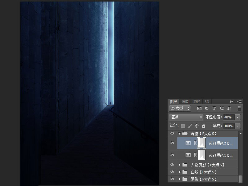248x186 pixels.
Task: Click mask link icon of 选取颜色1
Action: point(195,155)
